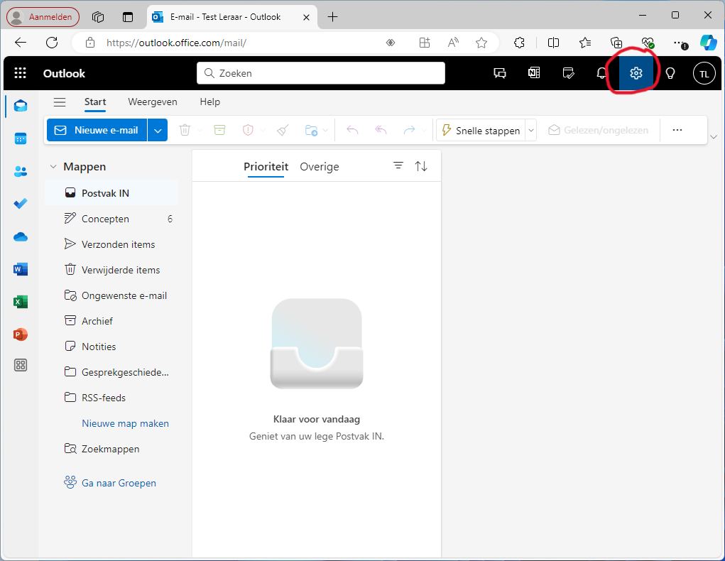Image resolution: width=725 pixels, height=561 pixels.
Task: Click the Nieuwe map maken link
Action: pos(125,423)
